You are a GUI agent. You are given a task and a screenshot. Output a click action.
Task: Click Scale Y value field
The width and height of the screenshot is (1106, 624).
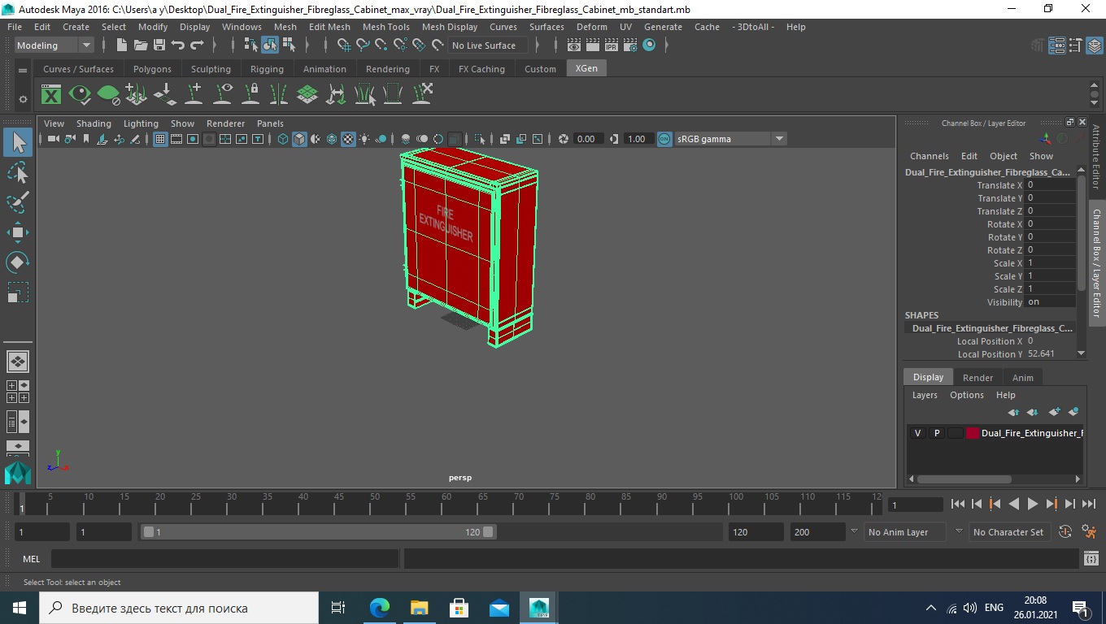click(1050, 276)
